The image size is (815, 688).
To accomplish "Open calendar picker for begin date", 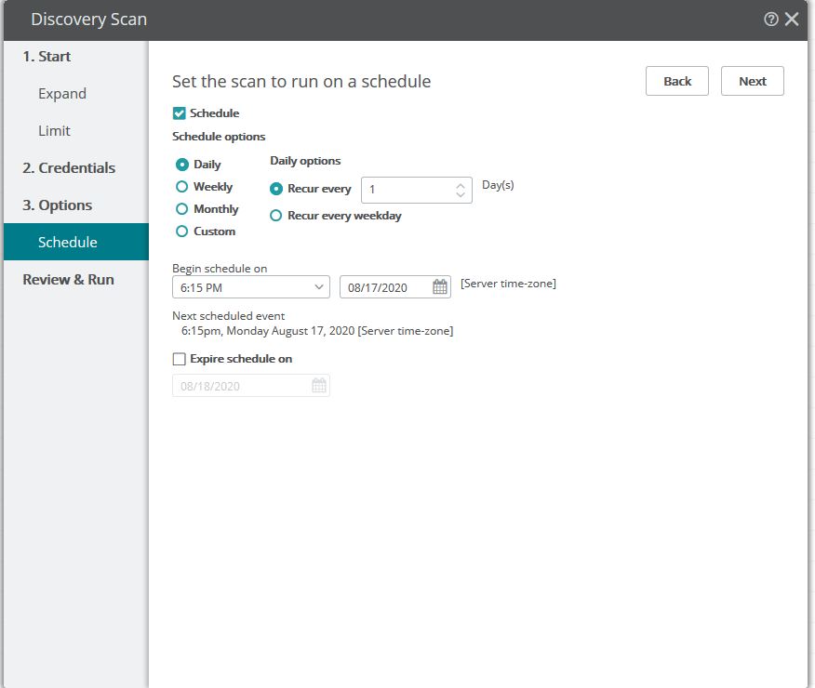I will (x=440, y=286).
